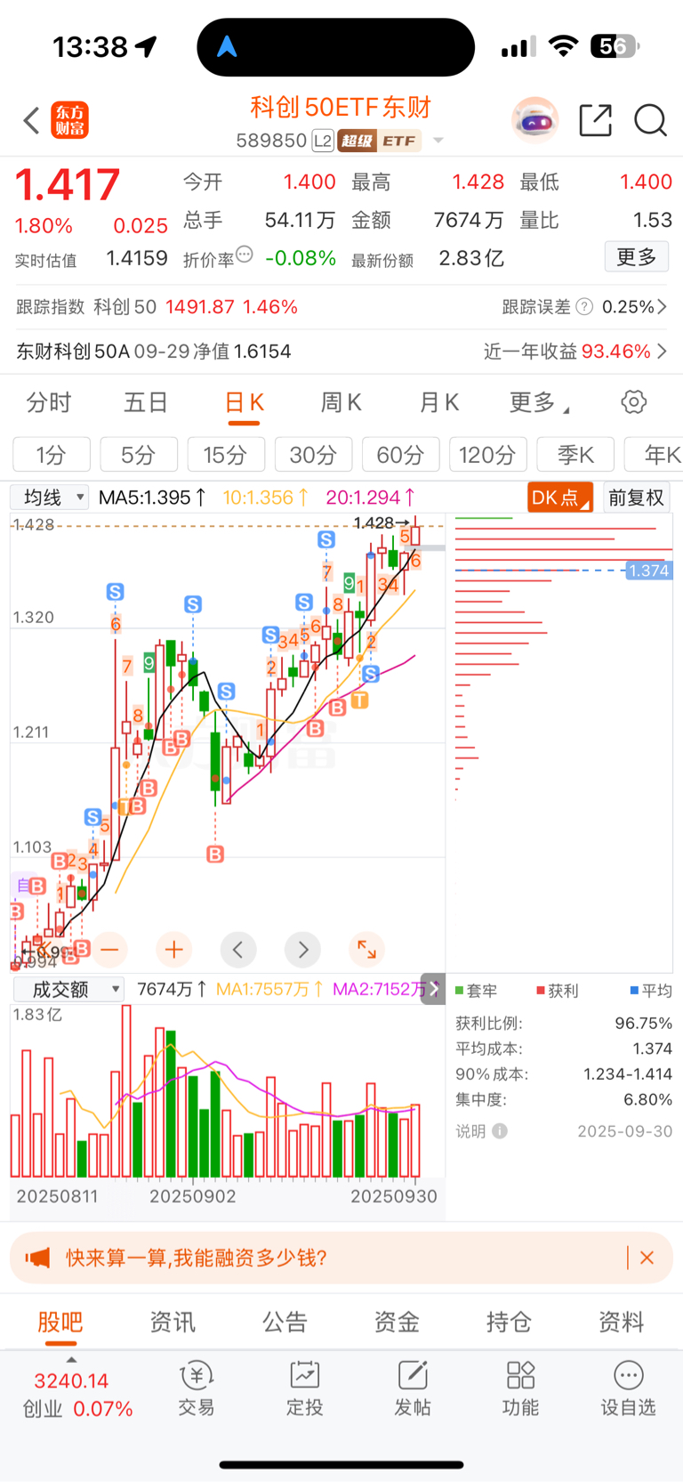The height and width of the screenshot is (1482, 683).
Task: Select the 120分 interval button
Action: pos(487,455)
